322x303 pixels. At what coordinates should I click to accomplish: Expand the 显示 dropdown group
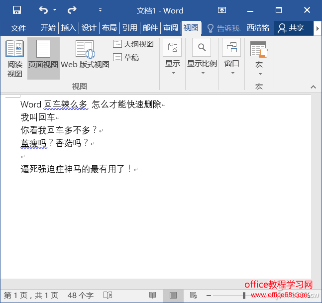point(173,59)
